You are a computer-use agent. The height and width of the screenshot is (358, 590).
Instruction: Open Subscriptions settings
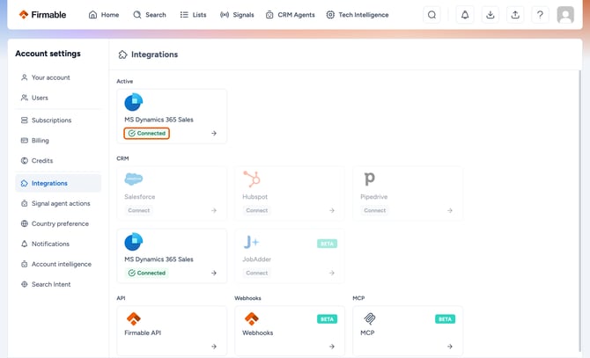pyautogui.click(x=58, y=121)
